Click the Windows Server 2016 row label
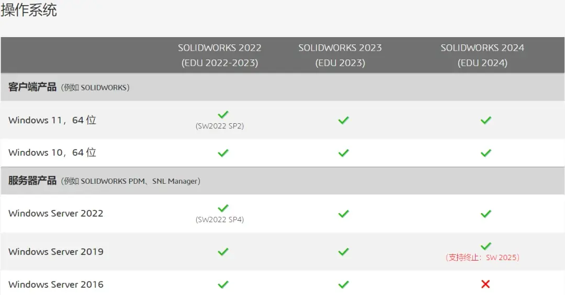Image resolution: width=565 pixels, height=295 pixels. tap(56, 284)
